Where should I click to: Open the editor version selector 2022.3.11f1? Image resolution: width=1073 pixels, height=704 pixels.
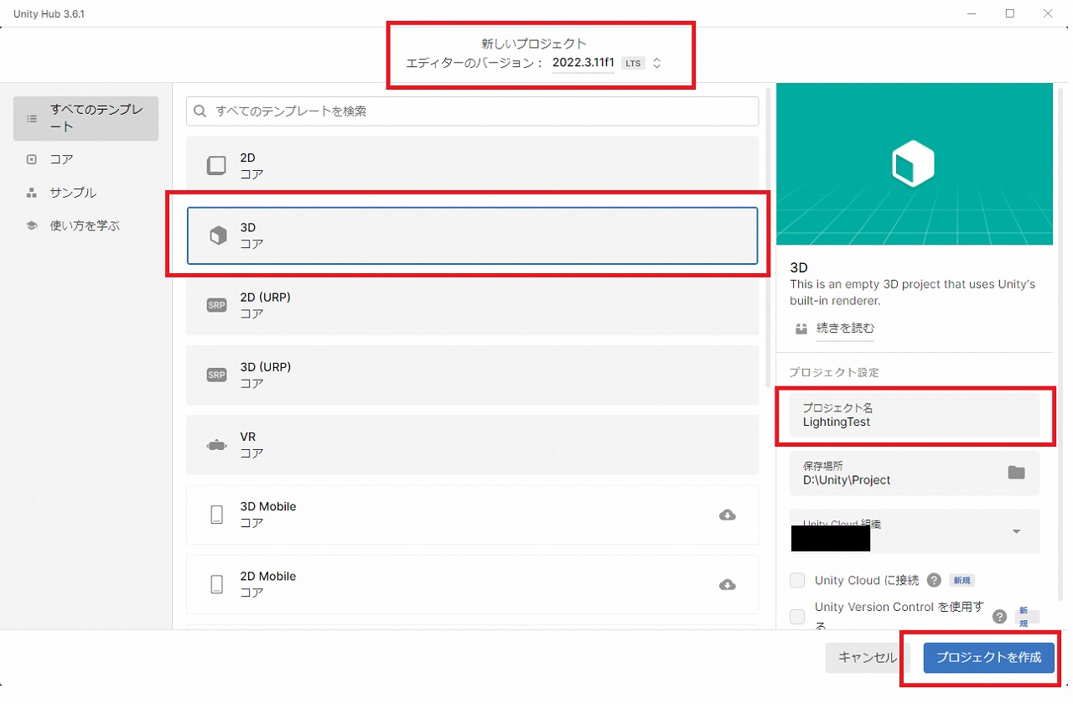pos(607,63)
